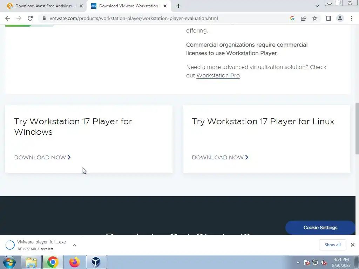
Task: Open Cookie Settings
Action: coord(320,228)
